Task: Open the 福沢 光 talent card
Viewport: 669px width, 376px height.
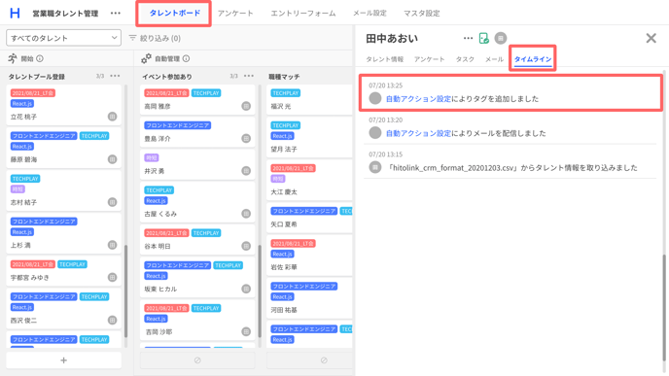Action: 310,100
